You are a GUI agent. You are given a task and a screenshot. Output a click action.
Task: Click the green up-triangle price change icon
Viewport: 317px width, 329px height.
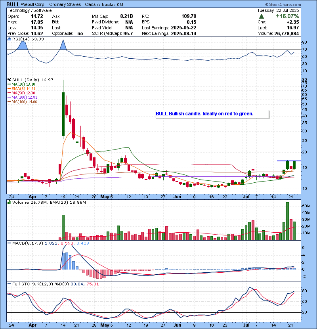[x=262, y=16]
